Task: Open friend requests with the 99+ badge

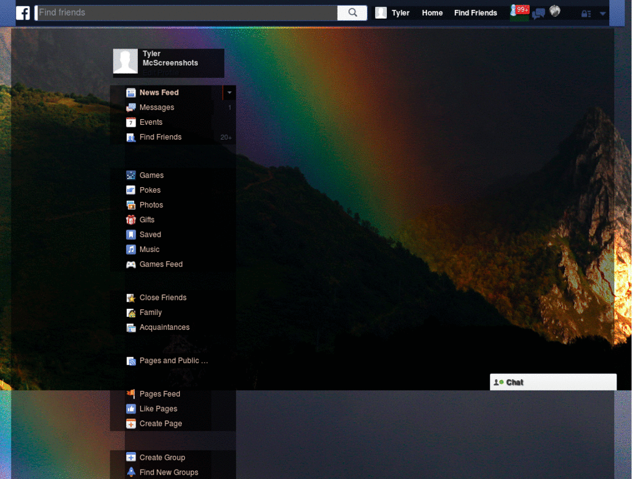Action: [x=519, y=11]
